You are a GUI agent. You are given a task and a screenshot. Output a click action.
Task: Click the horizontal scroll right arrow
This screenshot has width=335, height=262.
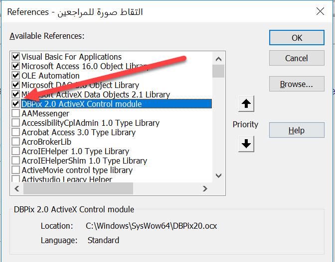click(205, 188)
